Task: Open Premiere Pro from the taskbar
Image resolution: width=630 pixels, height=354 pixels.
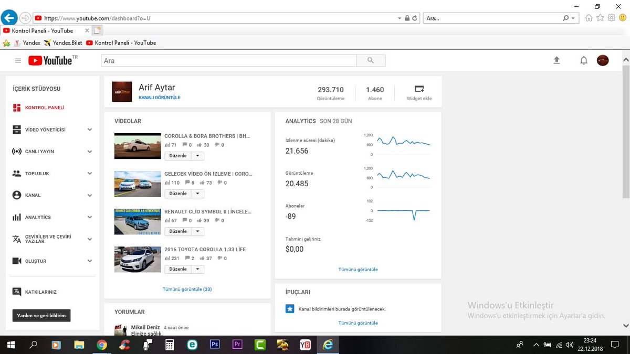Action: (x=237, y=345)
